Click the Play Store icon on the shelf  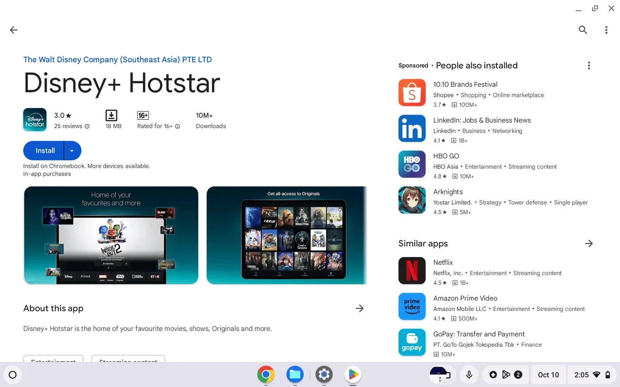[353, 375]
